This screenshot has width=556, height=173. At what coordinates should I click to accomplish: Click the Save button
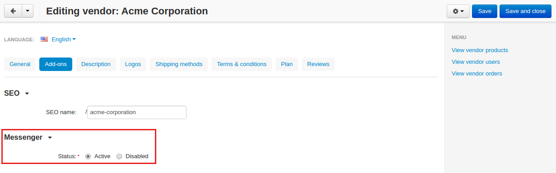point(485,11)
